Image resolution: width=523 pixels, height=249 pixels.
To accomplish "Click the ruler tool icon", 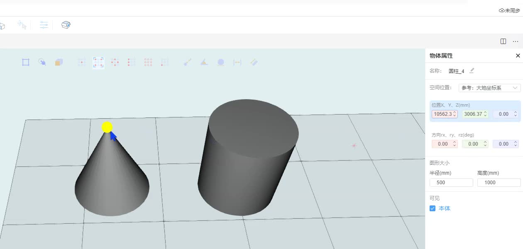I will (254, 62).
